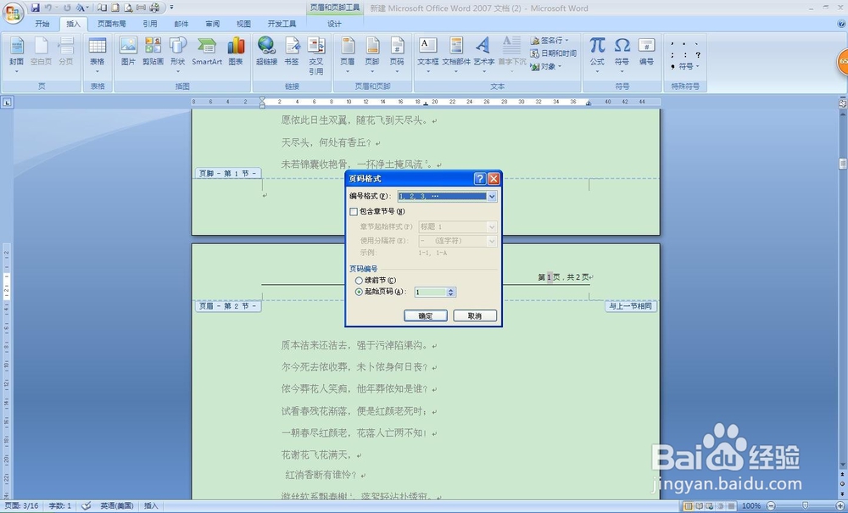
Task: Switch to the 页面布局 ribbon tab
Action: click(114, 24)
